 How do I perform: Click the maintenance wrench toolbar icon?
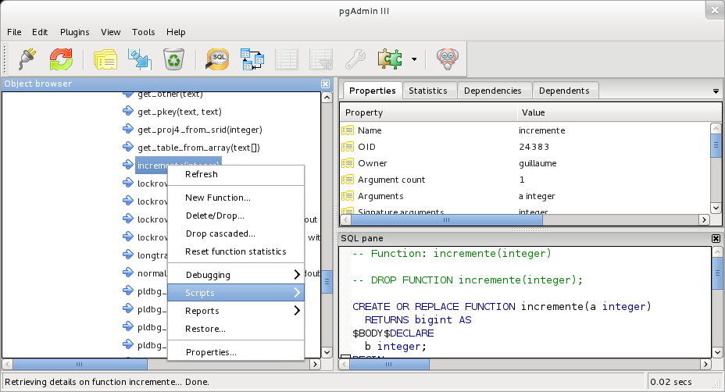coord(355,59)
